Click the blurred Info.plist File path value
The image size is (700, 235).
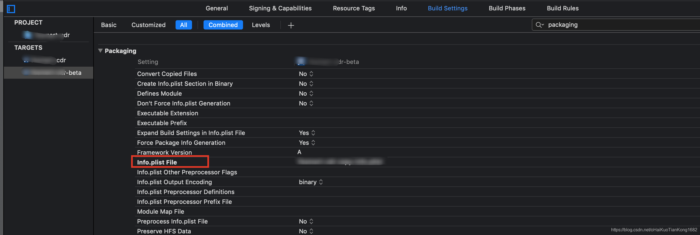point(340,162)
